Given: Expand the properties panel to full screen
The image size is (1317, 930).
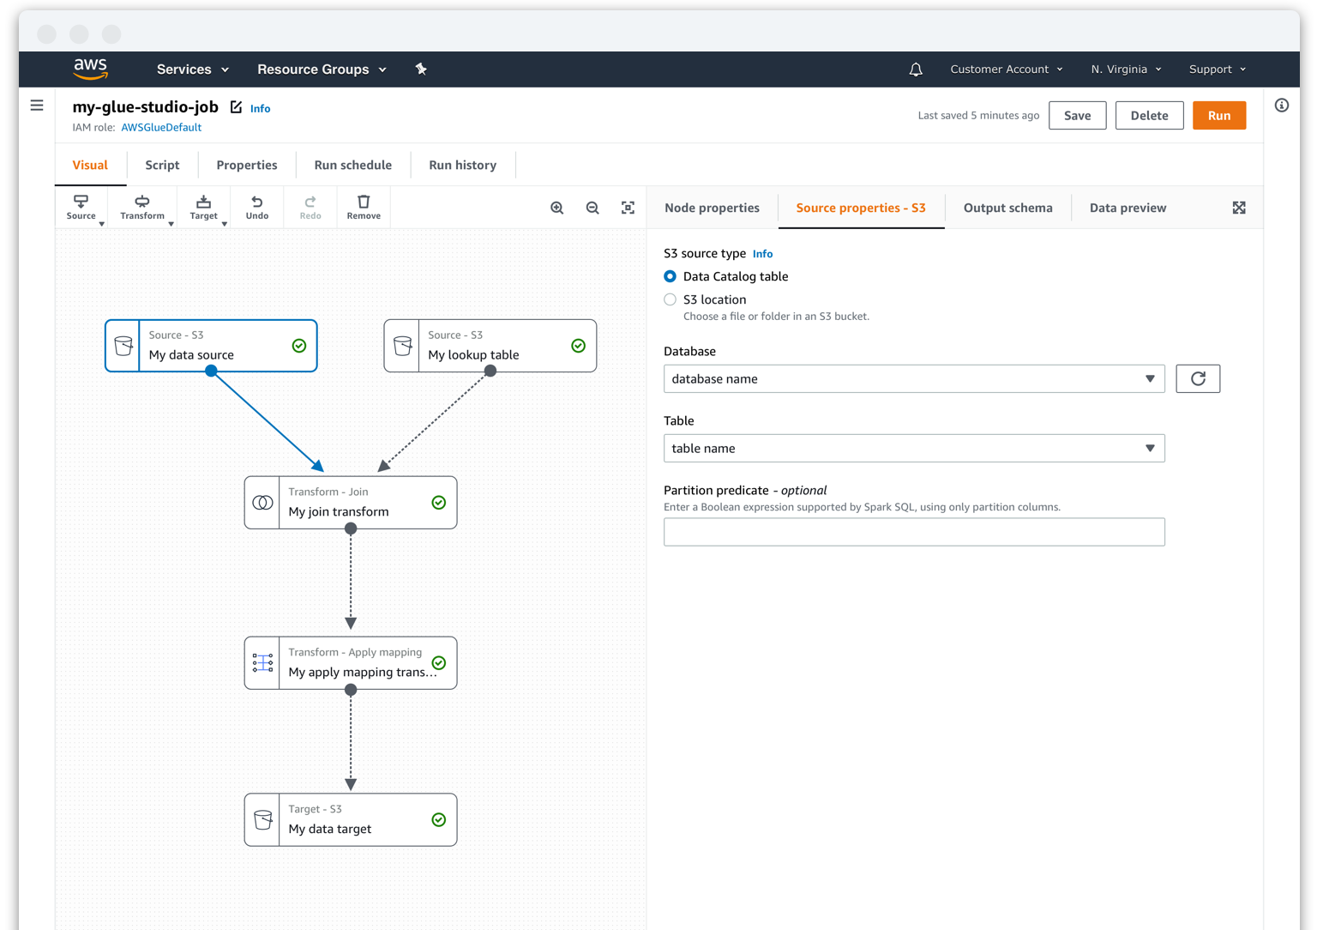Looking at the screenshot, I should (1239, 208).
